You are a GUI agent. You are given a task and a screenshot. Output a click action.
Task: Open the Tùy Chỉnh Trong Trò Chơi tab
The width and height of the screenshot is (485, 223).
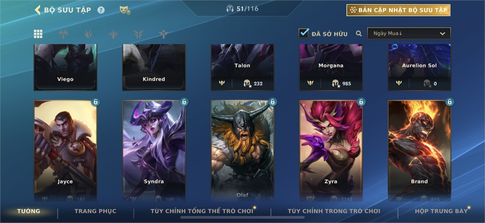pyautogui.click(x=334, y=211)
